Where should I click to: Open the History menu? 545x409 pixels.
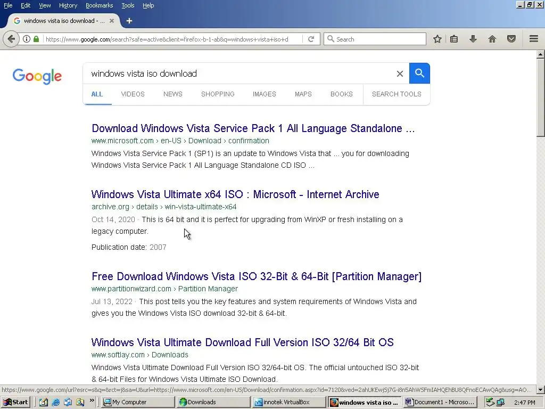click(x=68, y=5)
